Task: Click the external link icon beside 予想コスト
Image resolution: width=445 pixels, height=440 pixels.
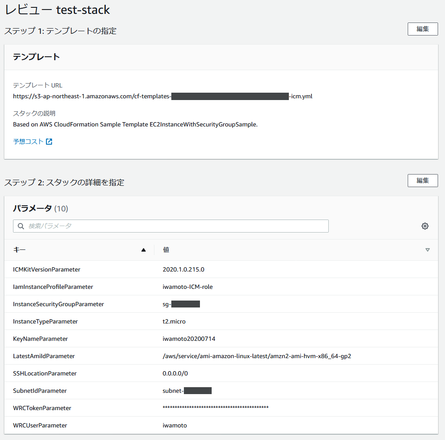Action: 49,142
